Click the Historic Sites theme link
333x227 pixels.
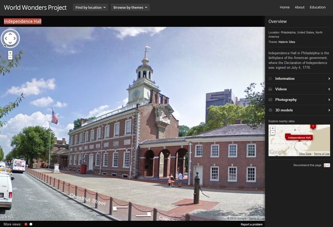287,42
